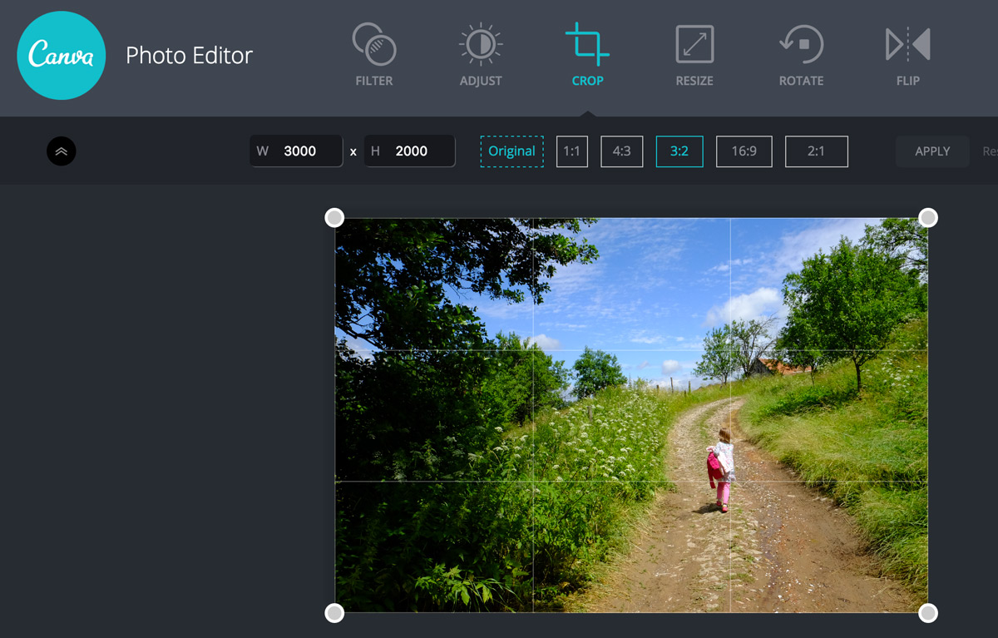Enable the 1:1 aspect ratio

tap(572, 151)
